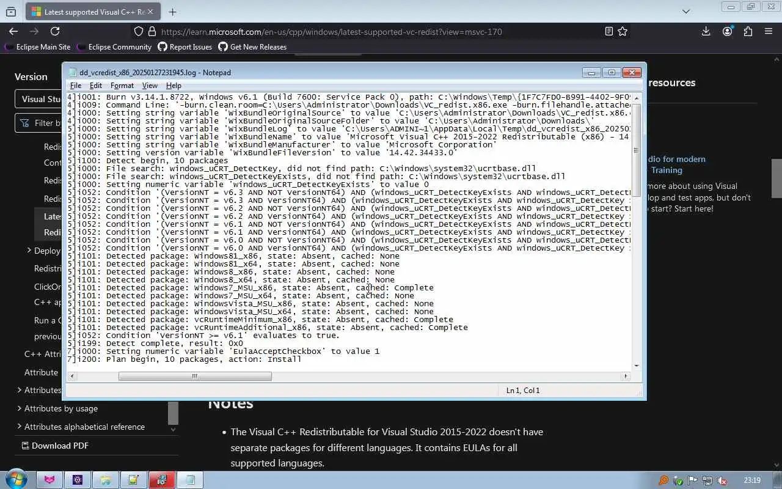The width and height of the screenshot is (782, 489).
Task: Open a new browser tab
Action: coord(172,12)
